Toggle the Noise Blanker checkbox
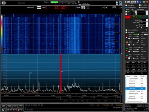Viewport: 149px width, 112px height. click(126, 8)
